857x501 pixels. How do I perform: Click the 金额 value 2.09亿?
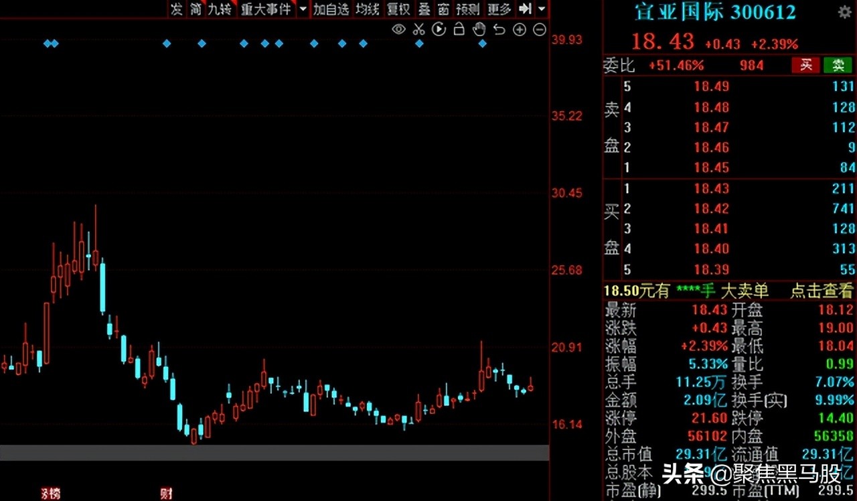coord(704,401)
